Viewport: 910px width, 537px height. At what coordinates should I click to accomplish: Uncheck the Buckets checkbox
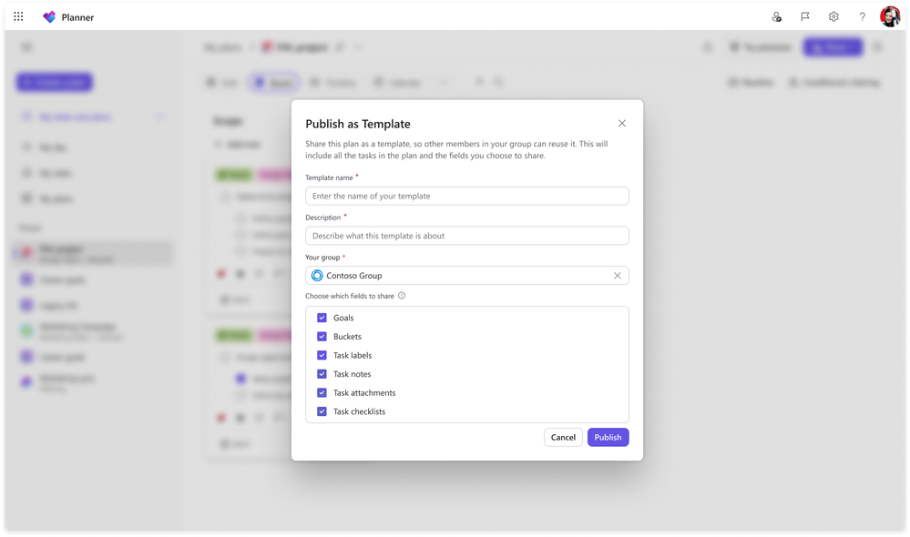[x=322, y=337]
